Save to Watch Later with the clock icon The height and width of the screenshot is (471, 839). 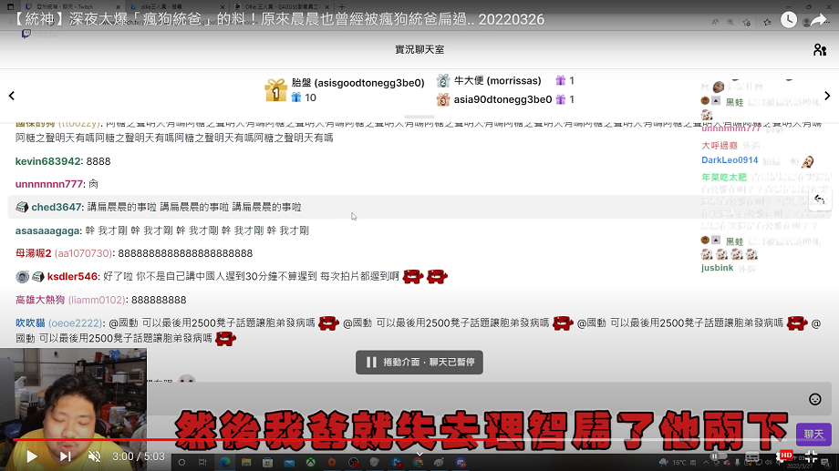coord(788,20)
